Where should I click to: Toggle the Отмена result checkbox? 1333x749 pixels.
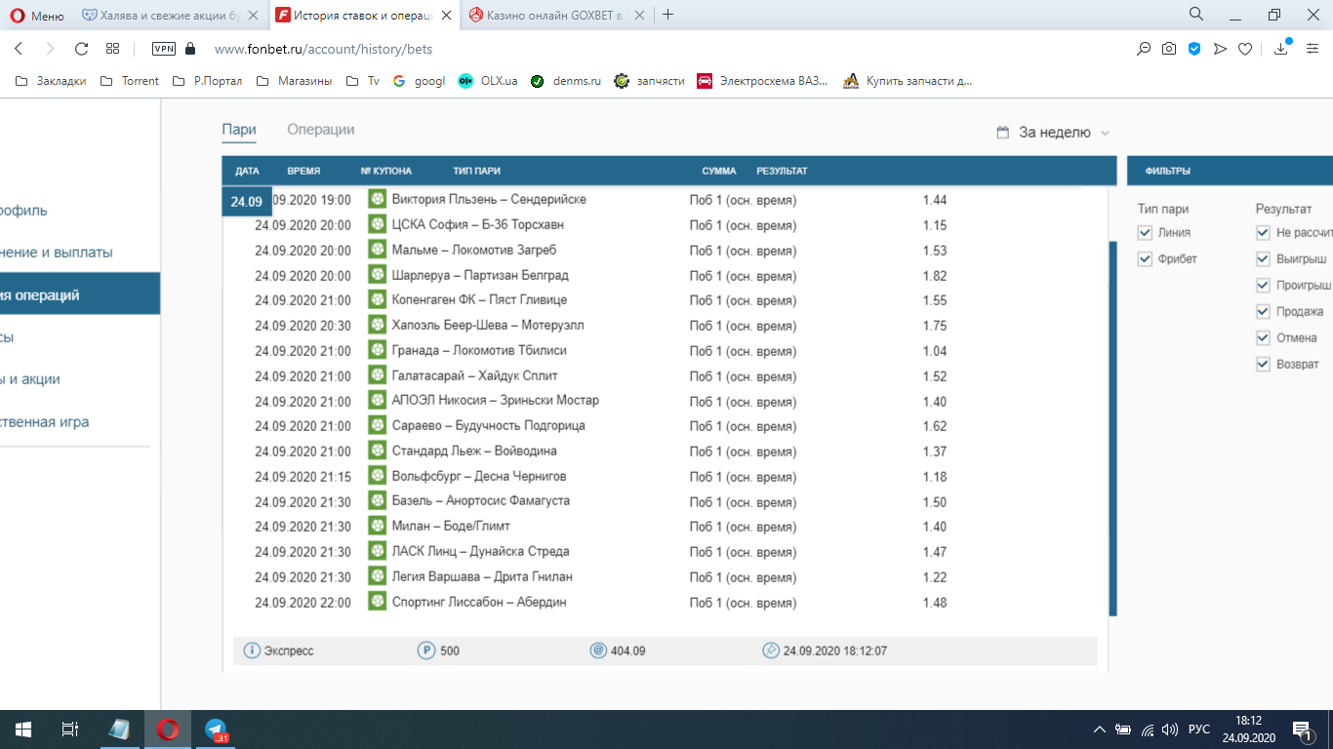point(1263,337)
